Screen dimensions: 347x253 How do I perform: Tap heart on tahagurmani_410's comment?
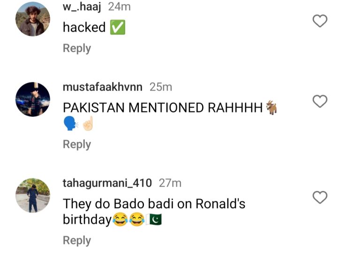click(320, 197)
